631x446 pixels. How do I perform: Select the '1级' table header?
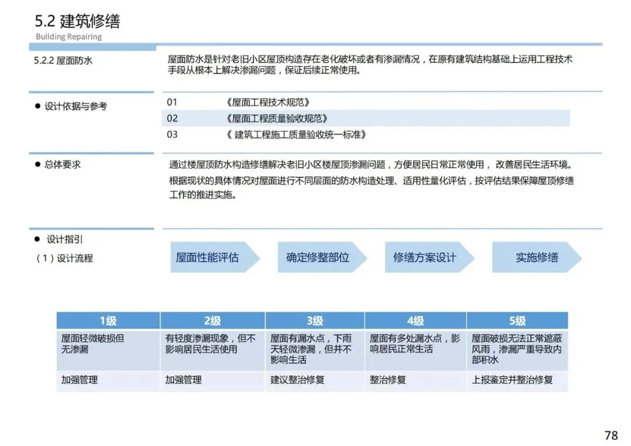(108, 320)
